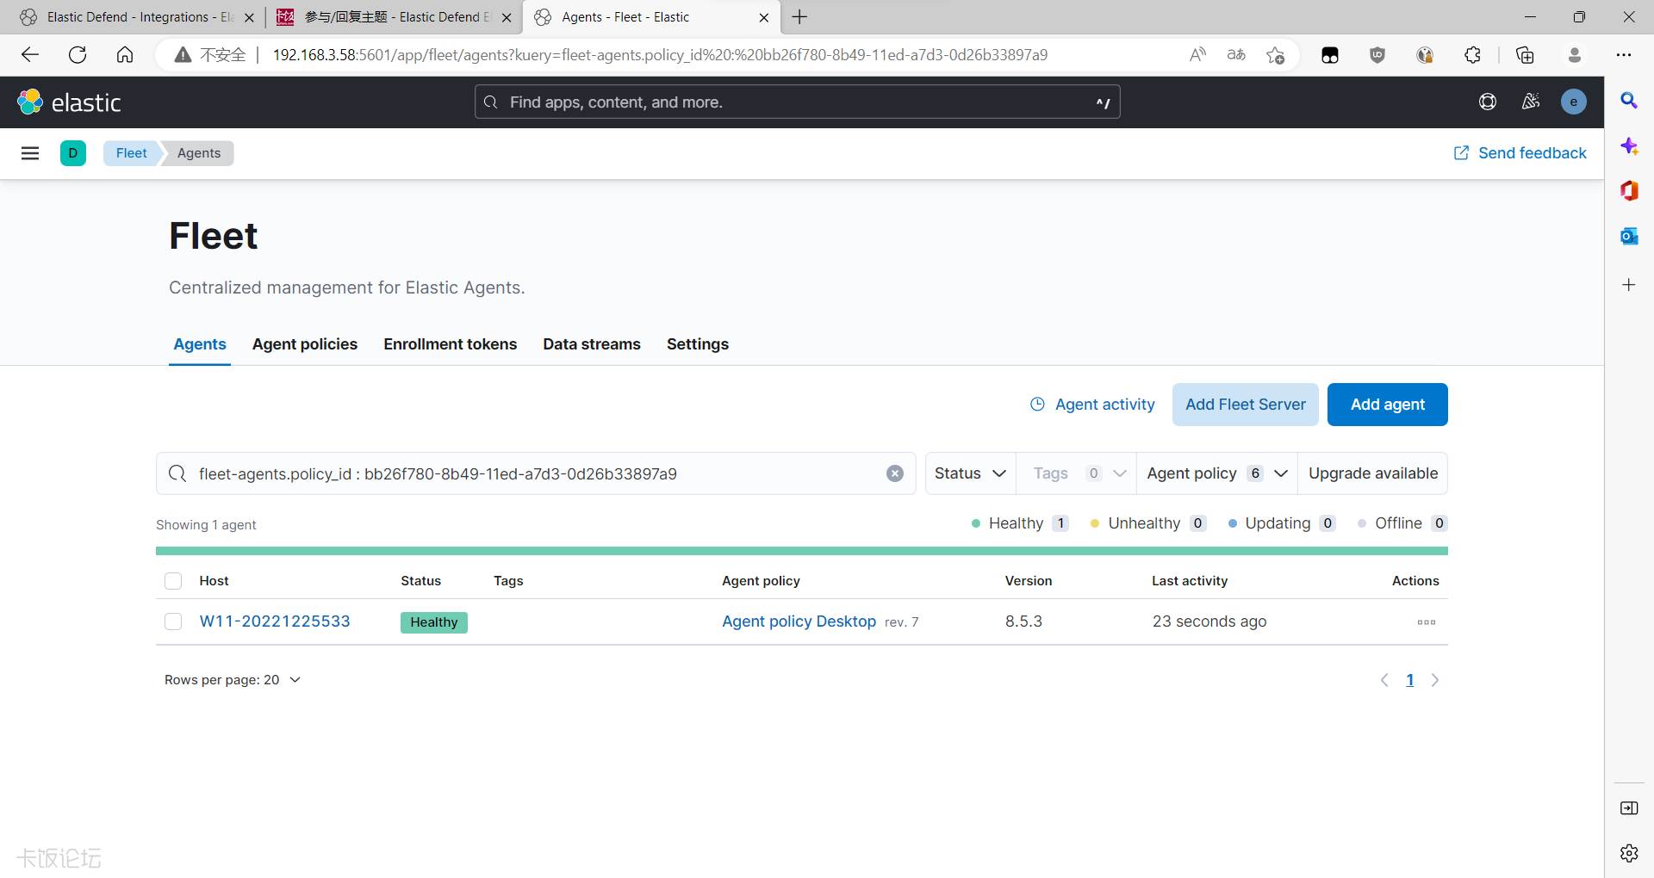Click the agent search query field
The width and height of the screenshot is (1654, 878).
[x=534, y=473]
